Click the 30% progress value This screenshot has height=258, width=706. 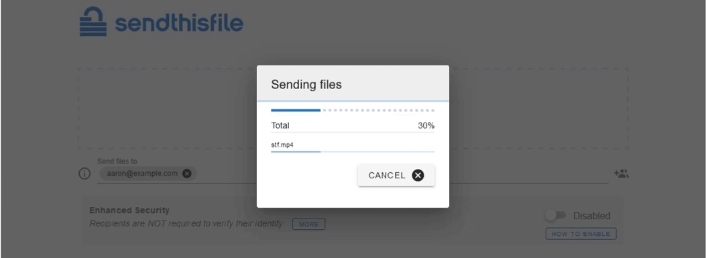point(426,125)
